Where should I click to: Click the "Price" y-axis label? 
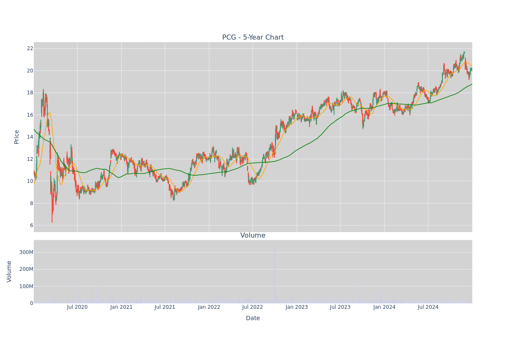point(17,137)
